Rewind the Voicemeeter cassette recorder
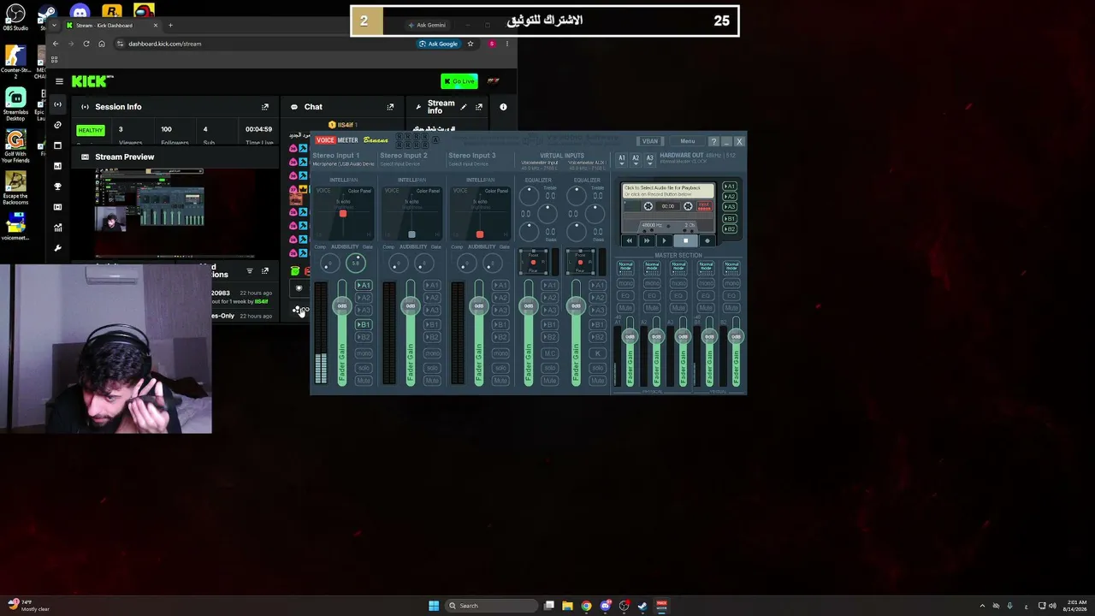The height and width of the screenshot is (616, 1095). [x=630, y=241]
